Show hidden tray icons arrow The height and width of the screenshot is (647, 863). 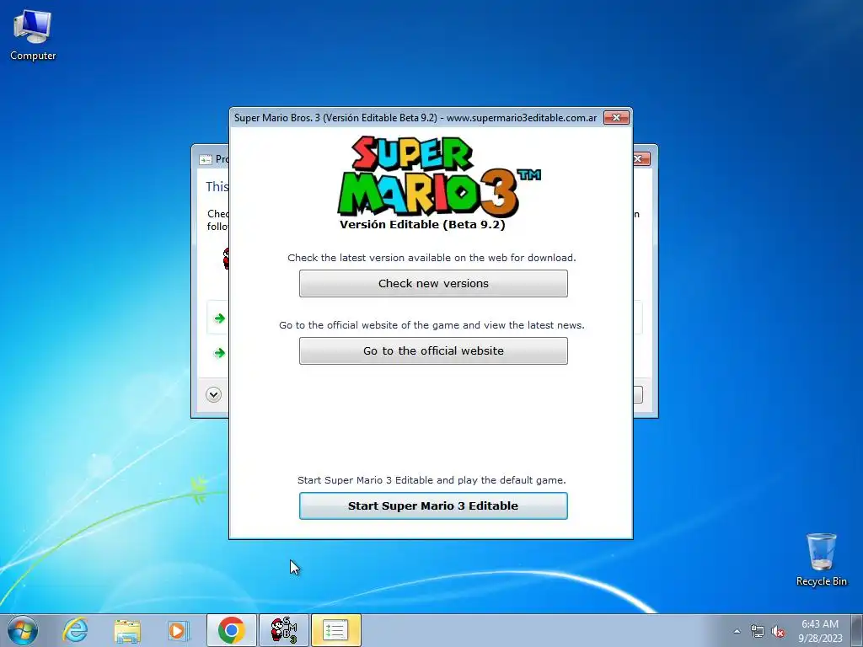[x=737, y=631]
